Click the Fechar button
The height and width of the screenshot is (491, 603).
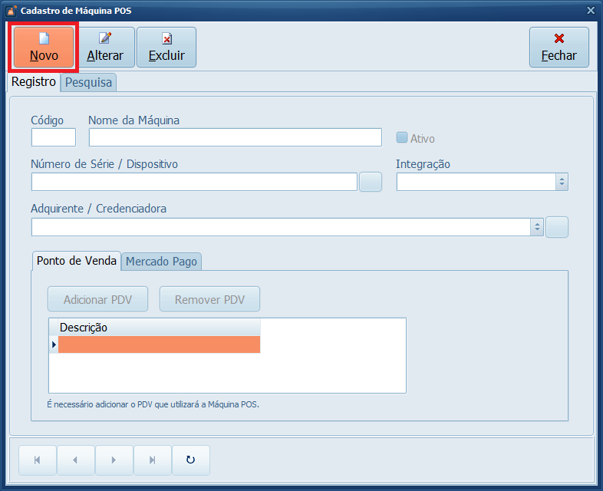click(559, 48)
